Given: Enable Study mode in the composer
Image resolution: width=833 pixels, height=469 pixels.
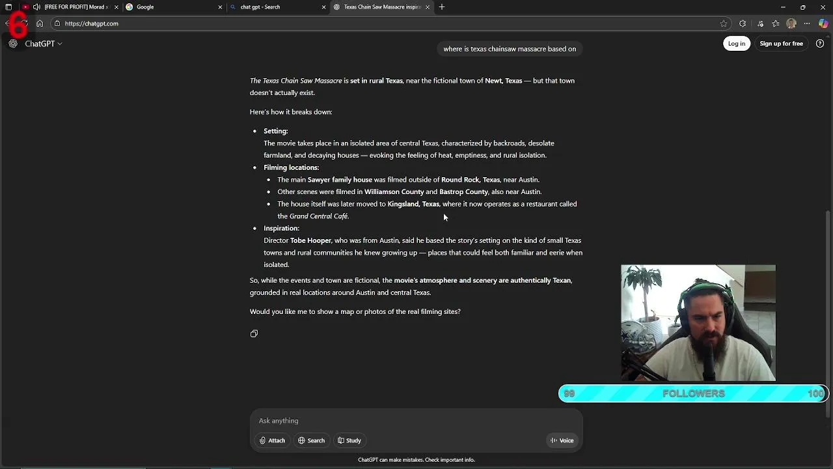Looking at the screenshot, I should [x=349, y=440].
